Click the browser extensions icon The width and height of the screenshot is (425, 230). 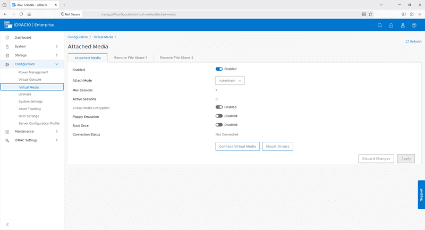pos(412,14)
